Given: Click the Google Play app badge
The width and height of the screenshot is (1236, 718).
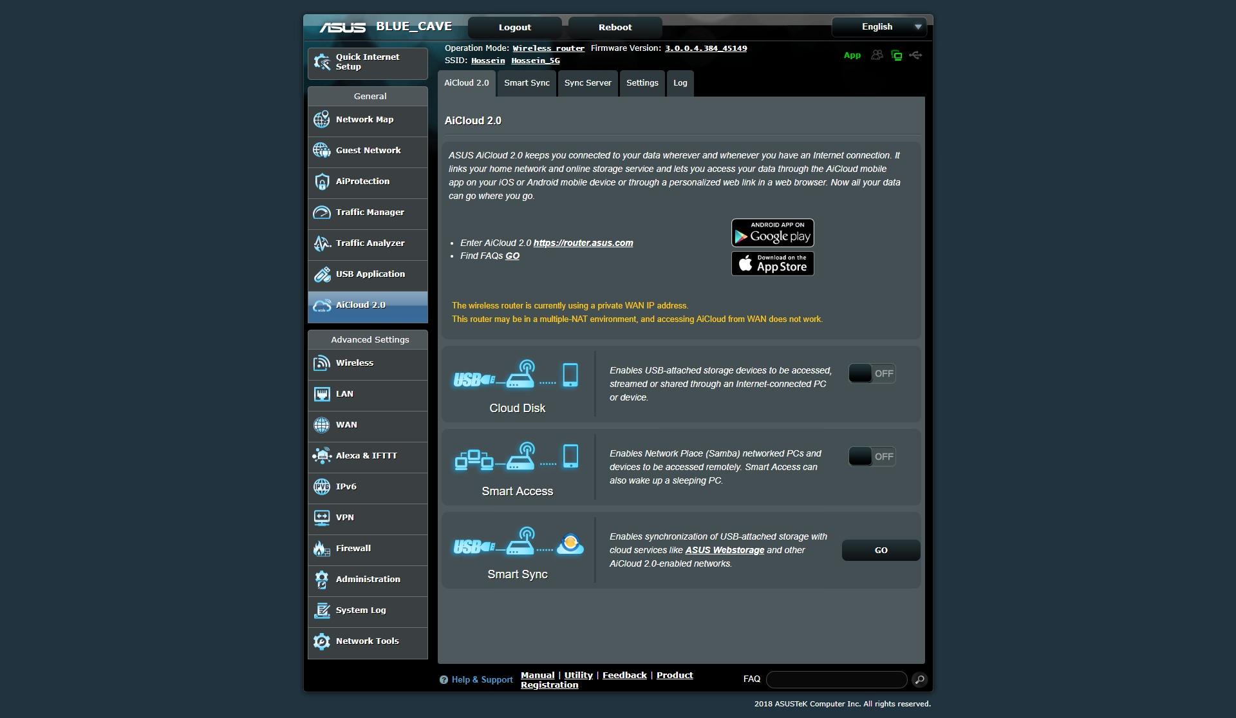Looking at the screenshot, I should click(x=772, y=232).
